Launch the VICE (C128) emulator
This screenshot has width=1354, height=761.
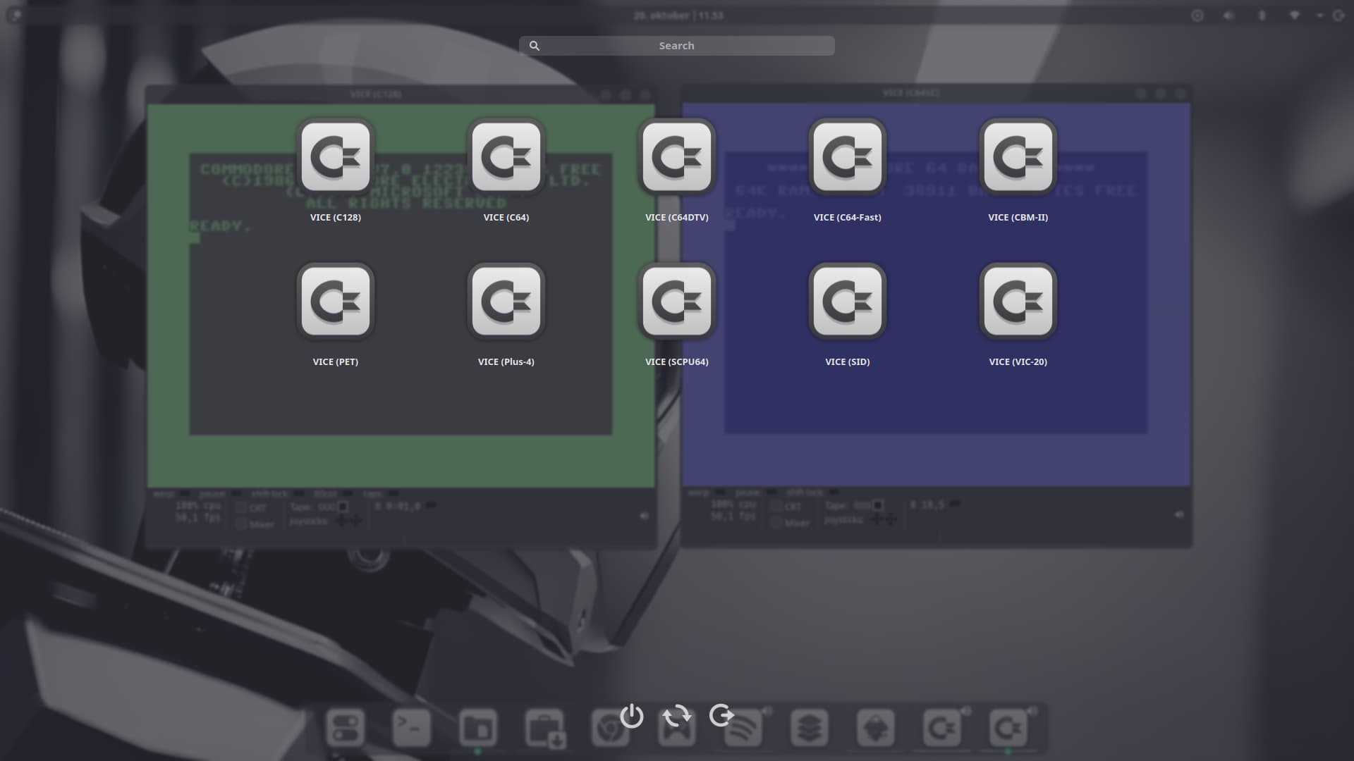tap(336, 157)
